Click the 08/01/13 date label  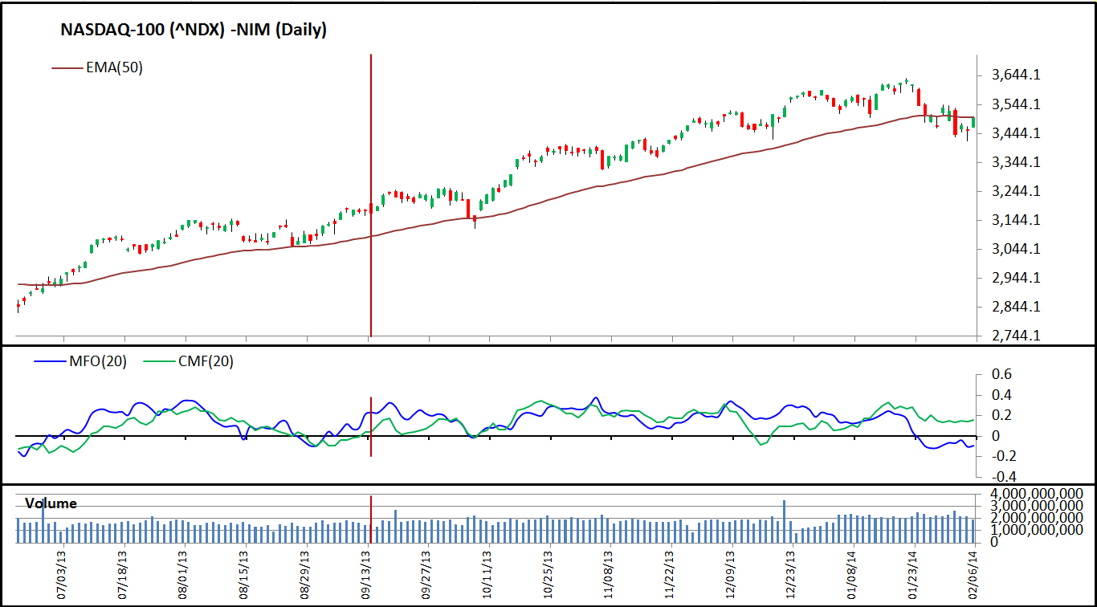pos(184,574)
